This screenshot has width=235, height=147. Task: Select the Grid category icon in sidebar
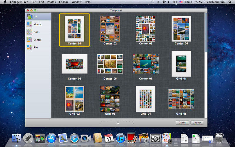(x=29, y=32)
